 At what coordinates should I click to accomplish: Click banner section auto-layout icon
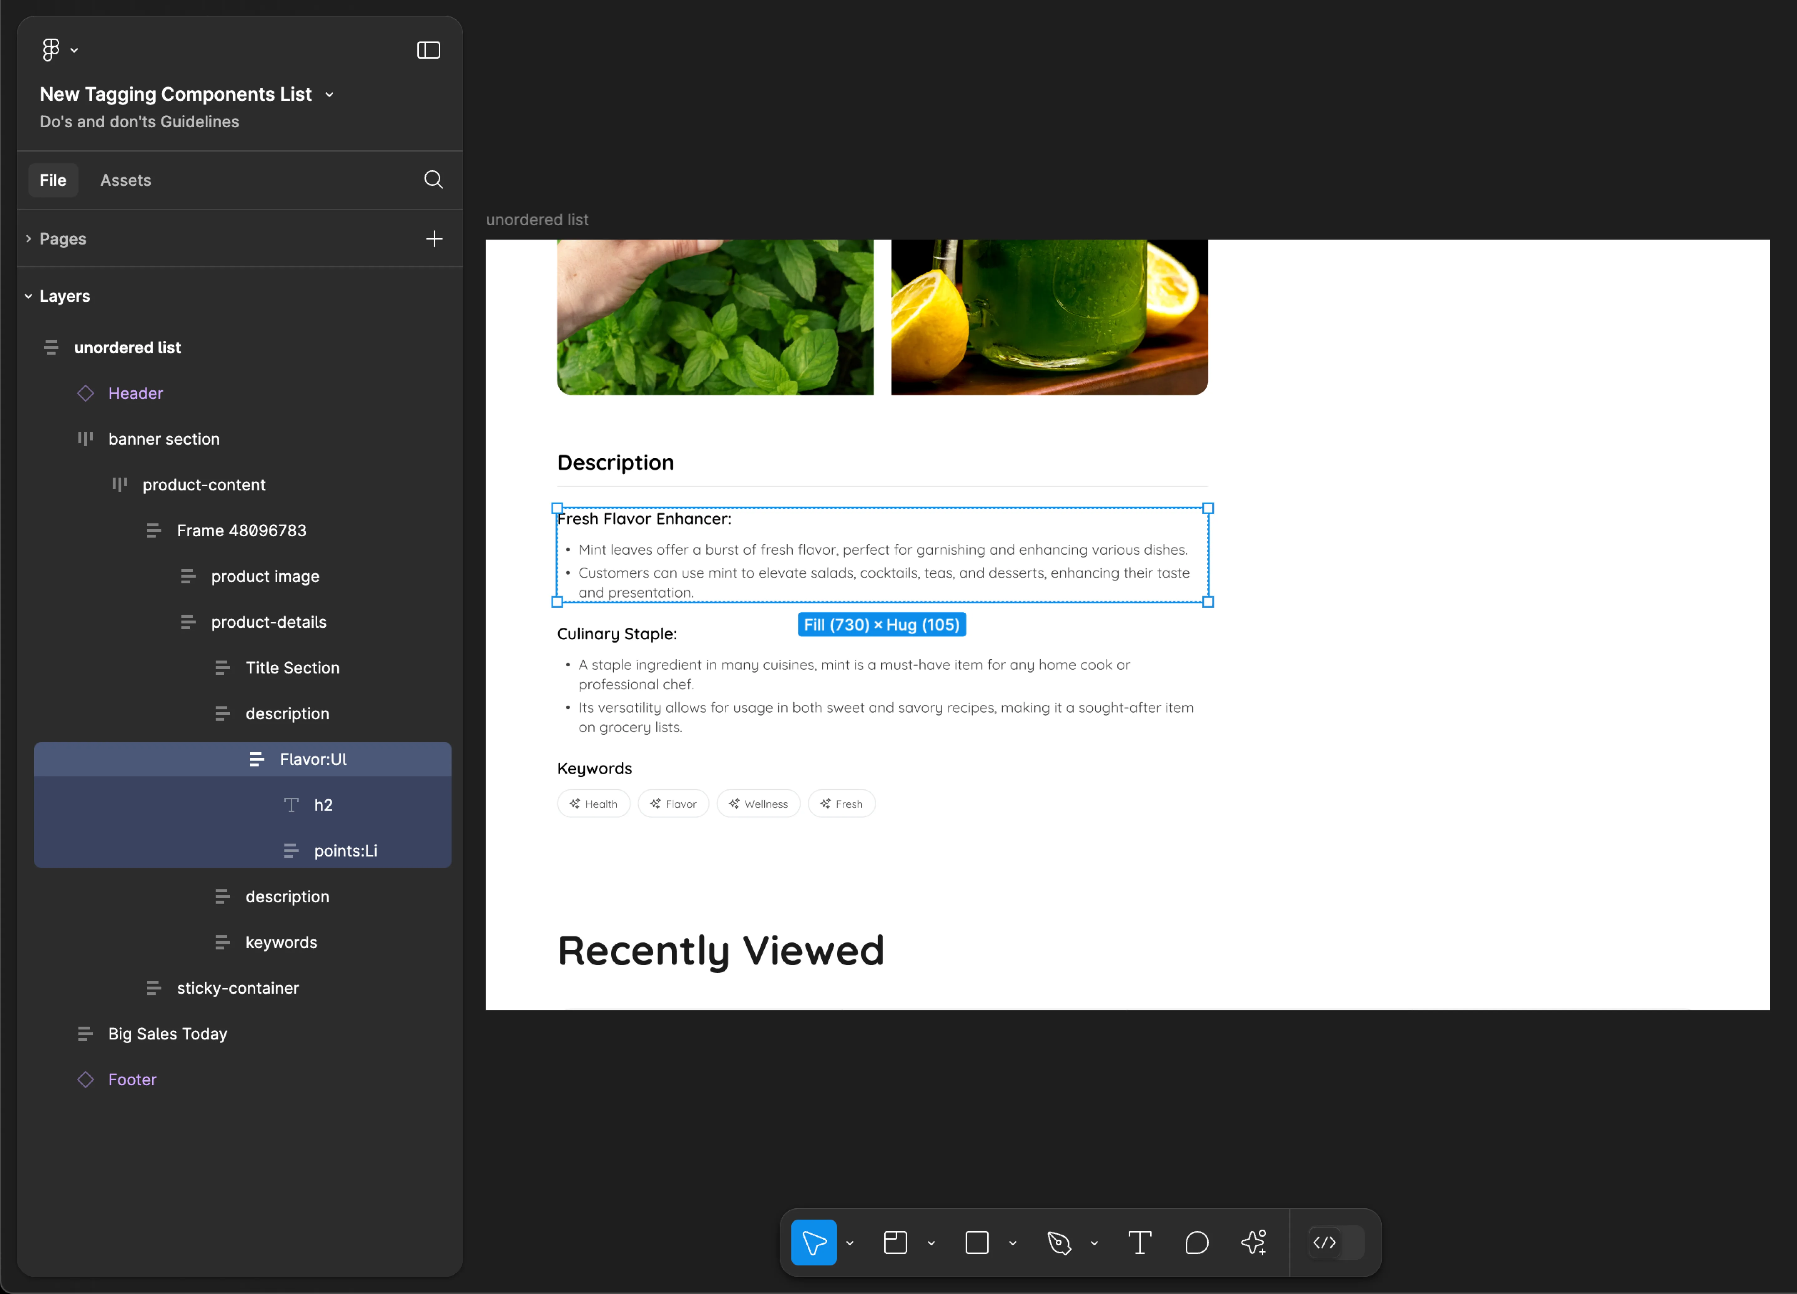coord(85,438)
